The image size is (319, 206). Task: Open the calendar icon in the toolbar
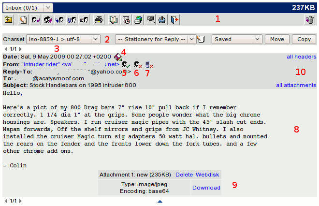(x=126, y=20)
